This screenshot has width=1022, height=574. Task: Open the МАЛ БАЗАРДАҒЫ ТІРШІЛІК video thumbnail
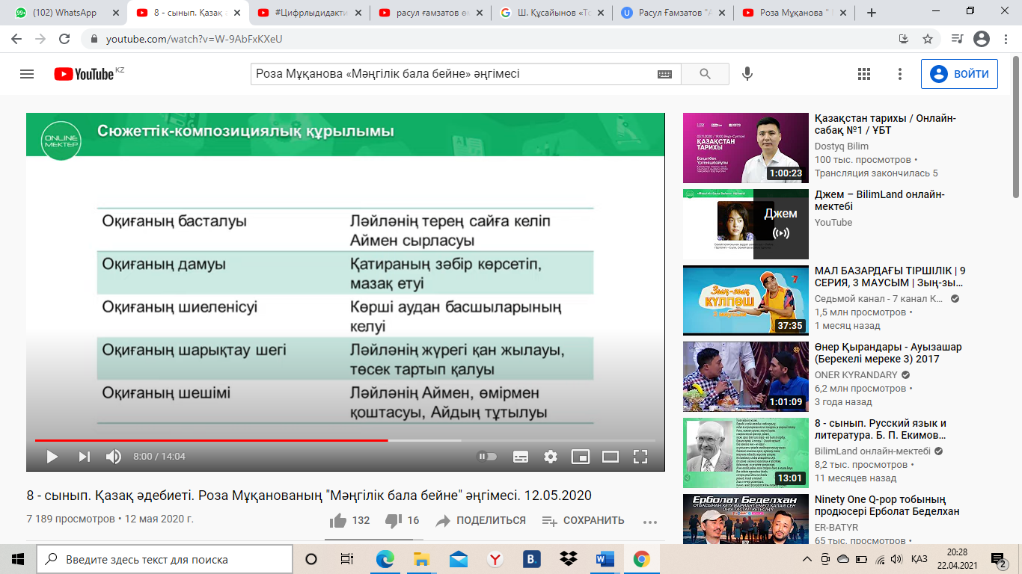[746, 300]
